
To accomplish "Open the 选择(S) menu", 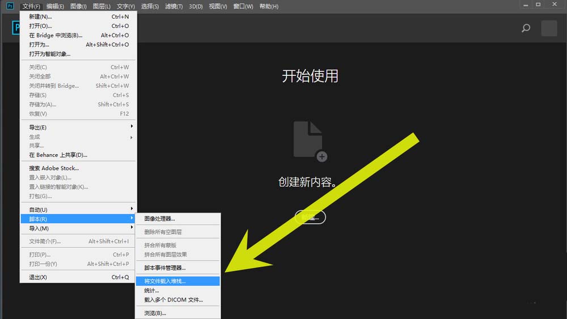I will tap(150, 6).
